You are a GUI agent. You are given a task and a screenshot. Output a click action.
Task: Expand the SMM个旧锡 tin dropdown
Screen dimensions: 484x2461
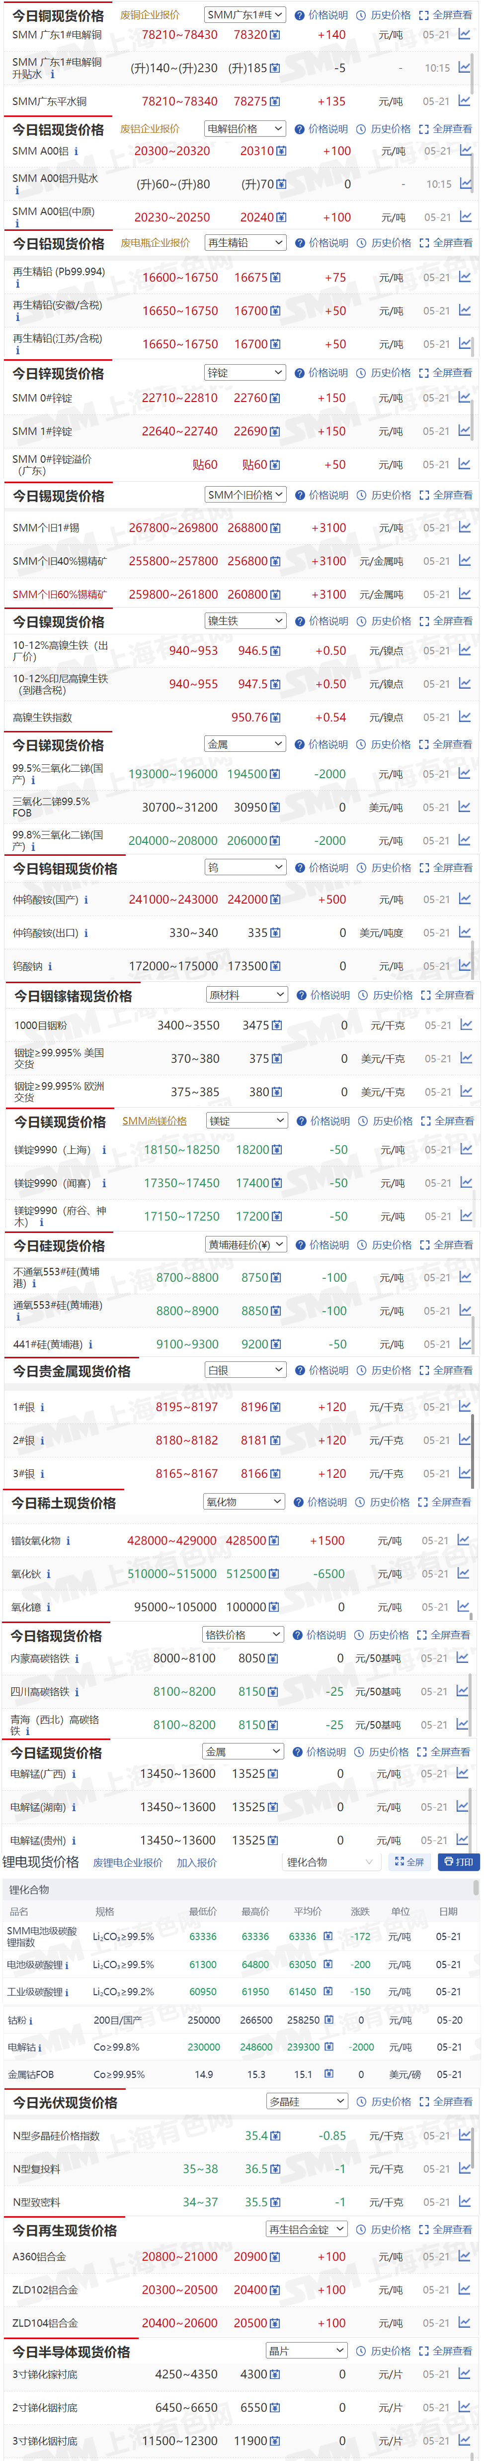245,495
